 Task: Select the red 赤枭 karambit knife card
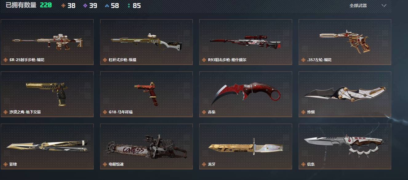click(246, 94)
